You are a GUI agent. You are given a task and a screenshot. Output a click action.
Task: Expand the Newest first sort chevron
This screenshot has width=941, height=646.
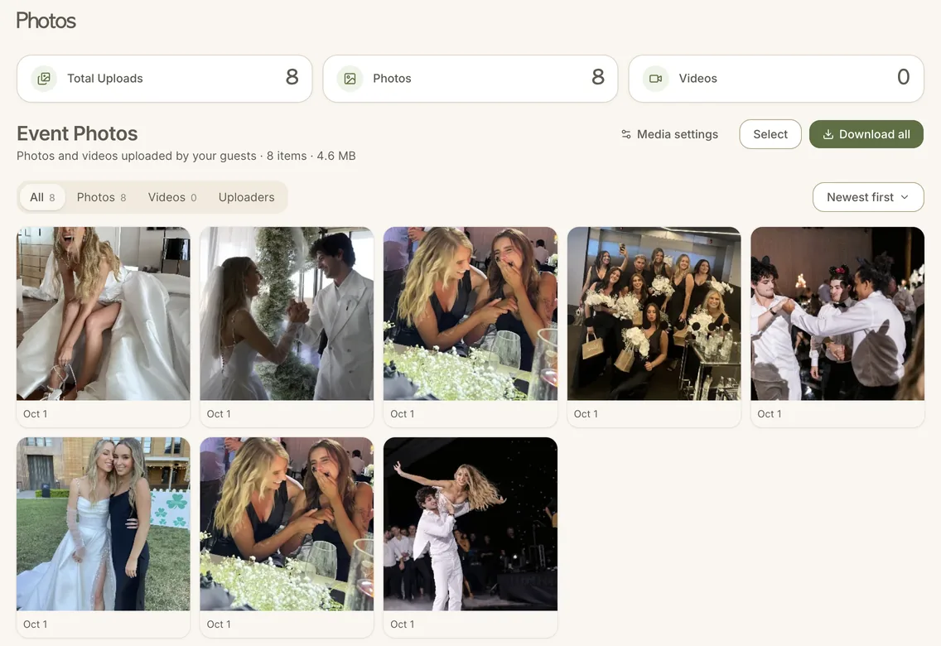(905, 197)
